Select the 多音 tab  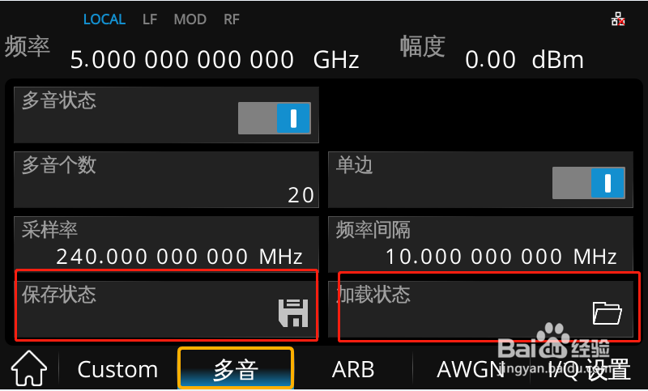pos(236,368)
